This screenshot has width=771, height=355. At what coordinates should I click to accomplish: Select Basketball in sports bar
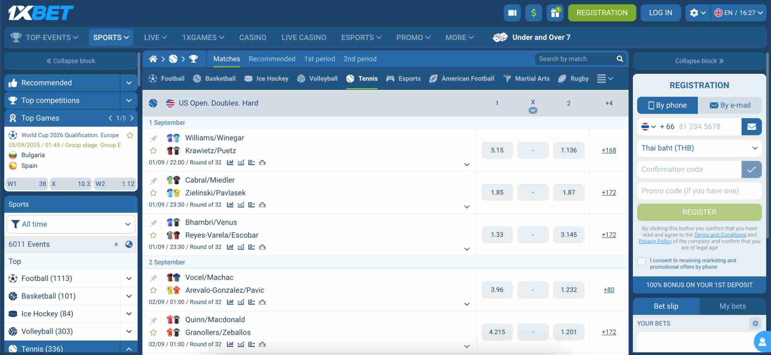[x=214, y=79]
